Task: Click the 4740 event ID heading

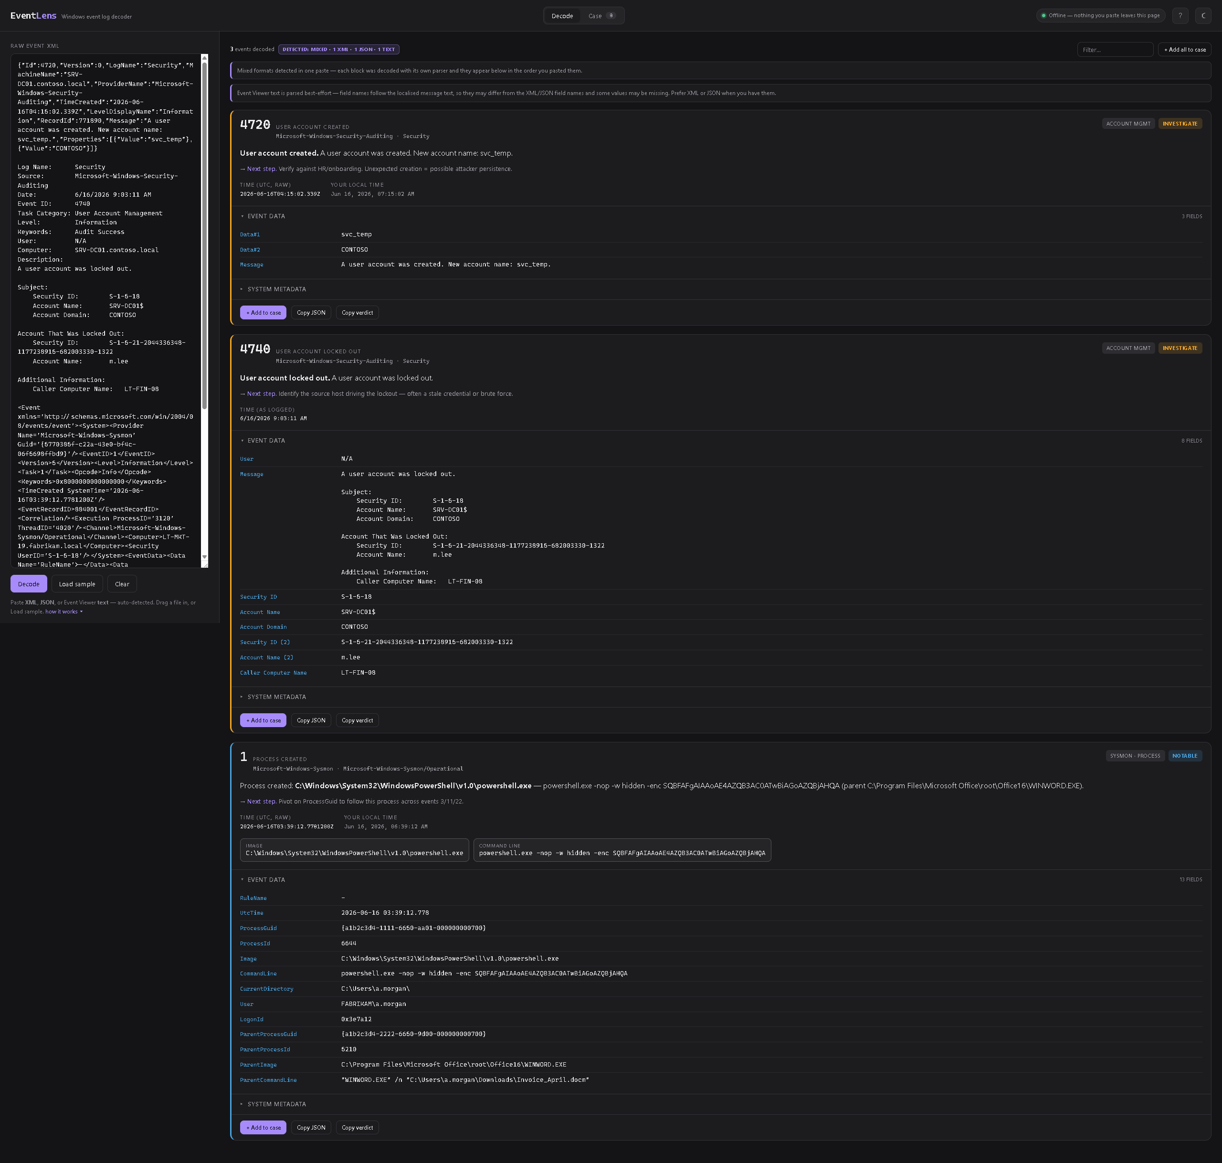Action: click(x=255, y=349)
